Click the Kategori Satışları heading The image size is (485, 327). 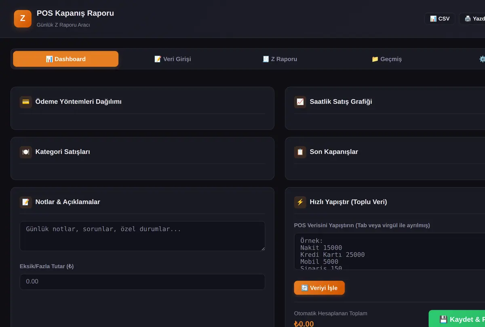tap(63, 152)
